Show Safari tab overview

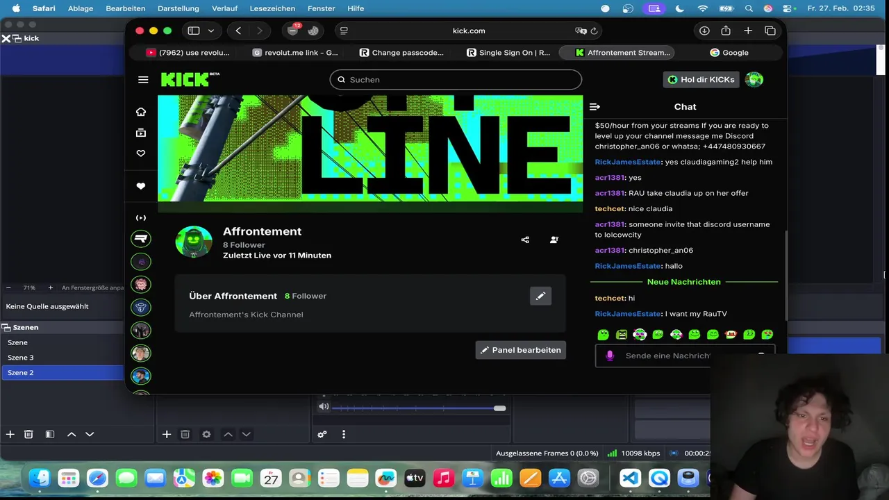770,31
